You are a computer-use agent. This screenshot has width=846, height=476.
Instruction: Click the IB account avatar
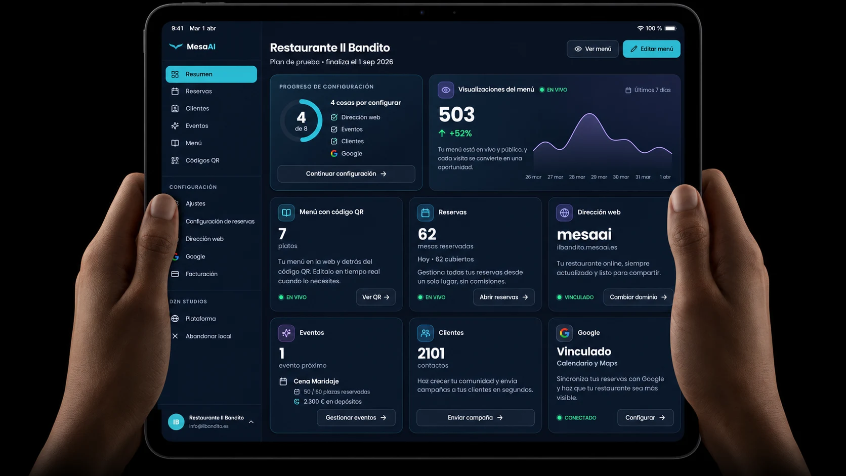click(176, 422)
